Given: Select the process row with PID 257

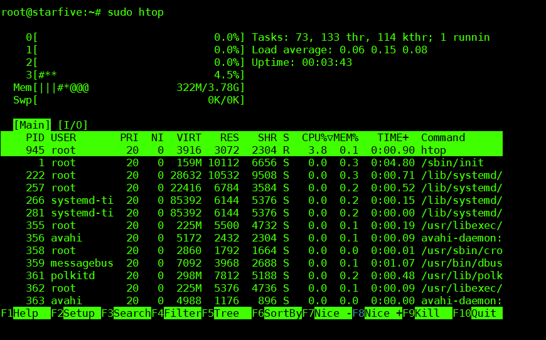Looking at the screenshot, I should [252, 188].
